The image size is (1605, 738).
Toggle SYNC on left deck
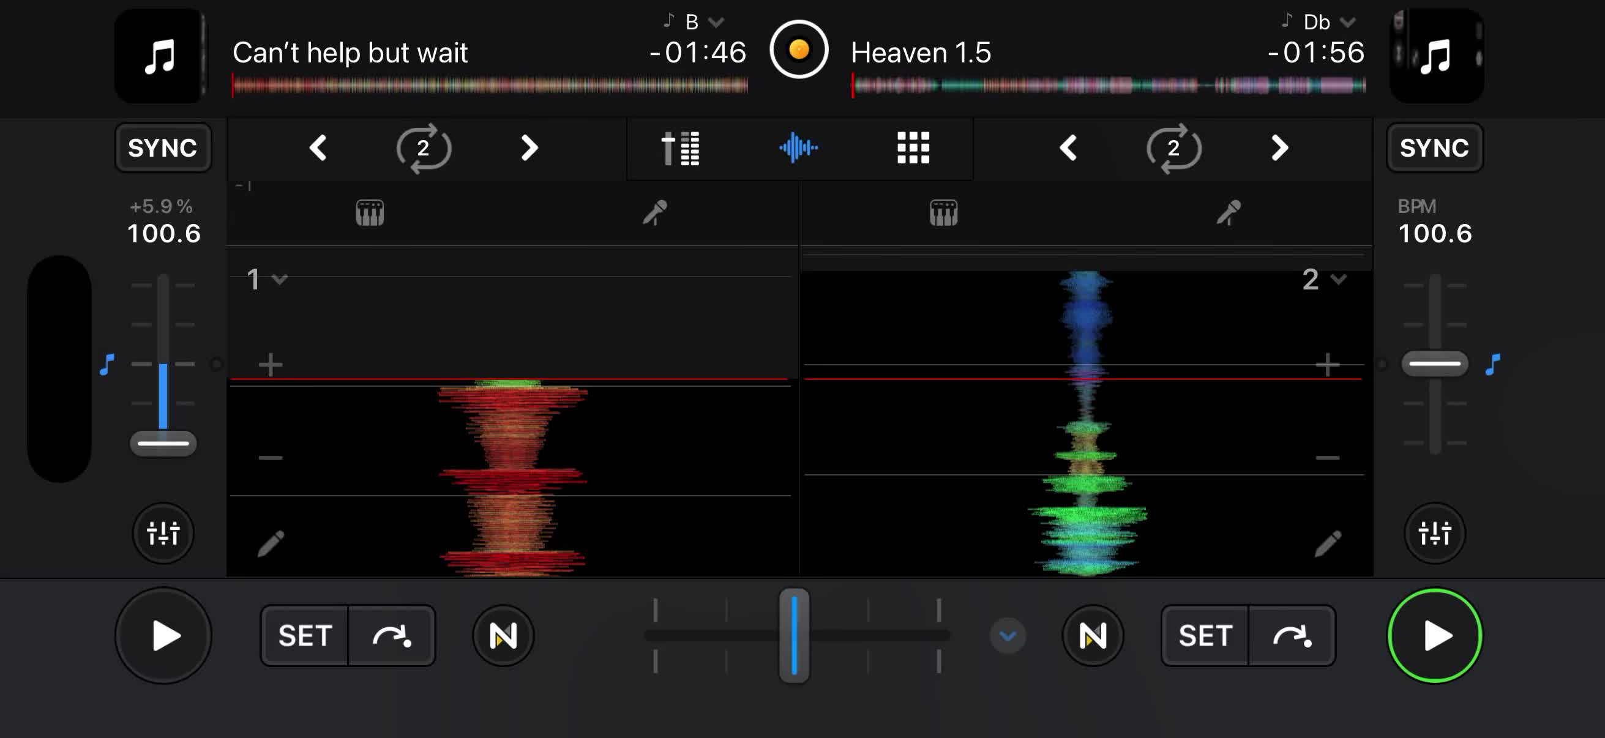click(x=163, y=147)
